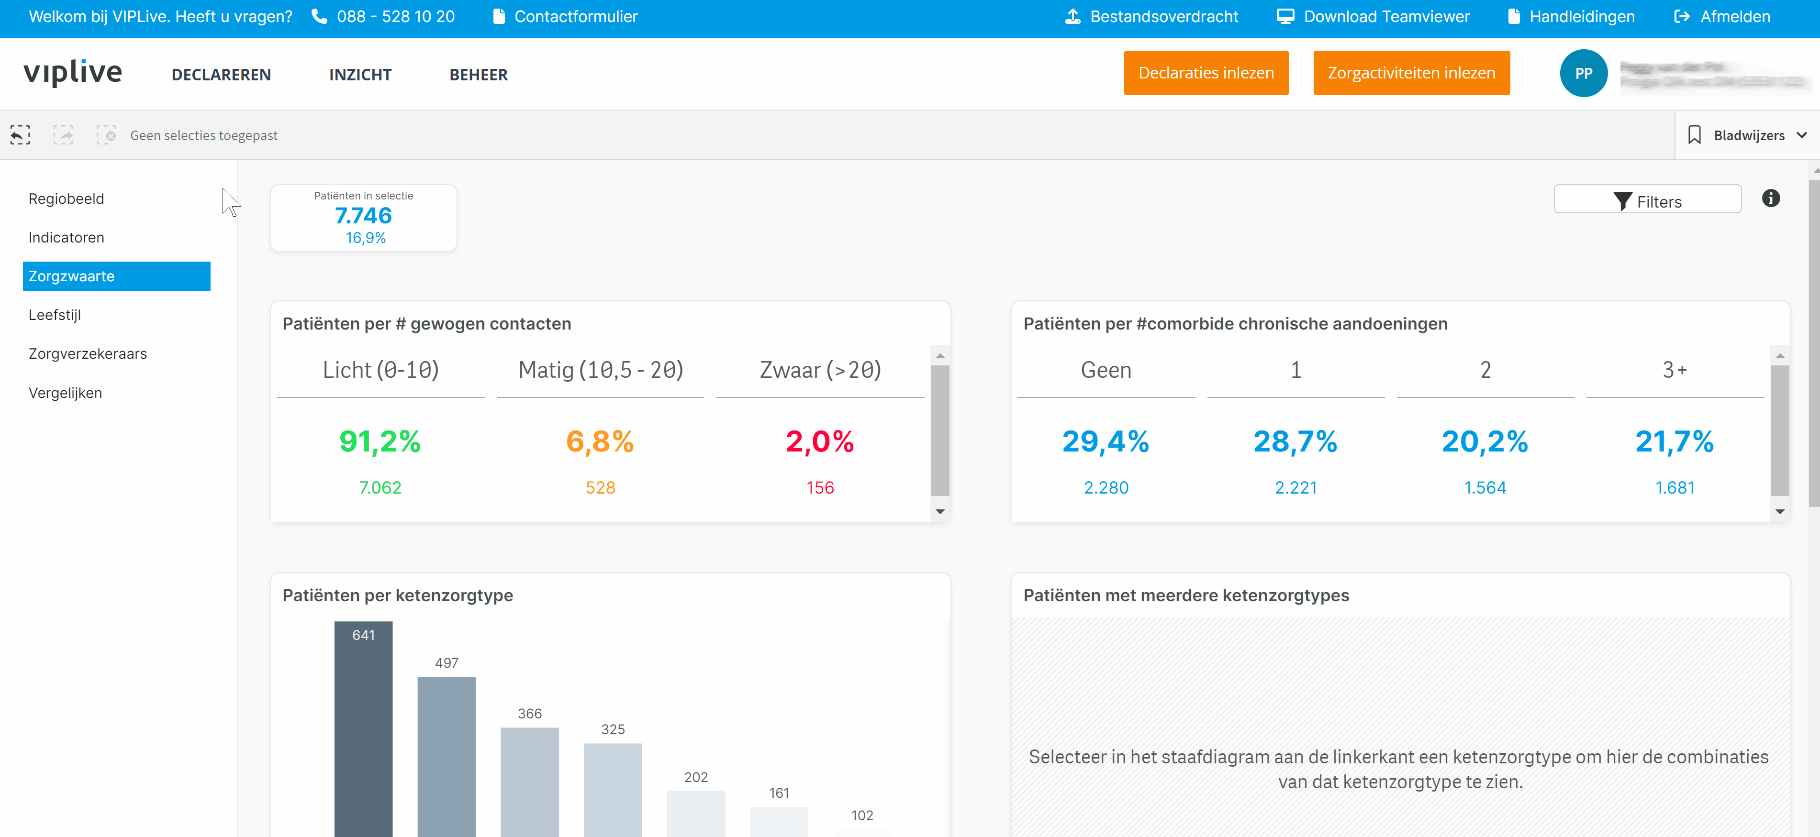Click the 28,7% value for one comorbidity

pyautogui.click(x=1295, y=441)
